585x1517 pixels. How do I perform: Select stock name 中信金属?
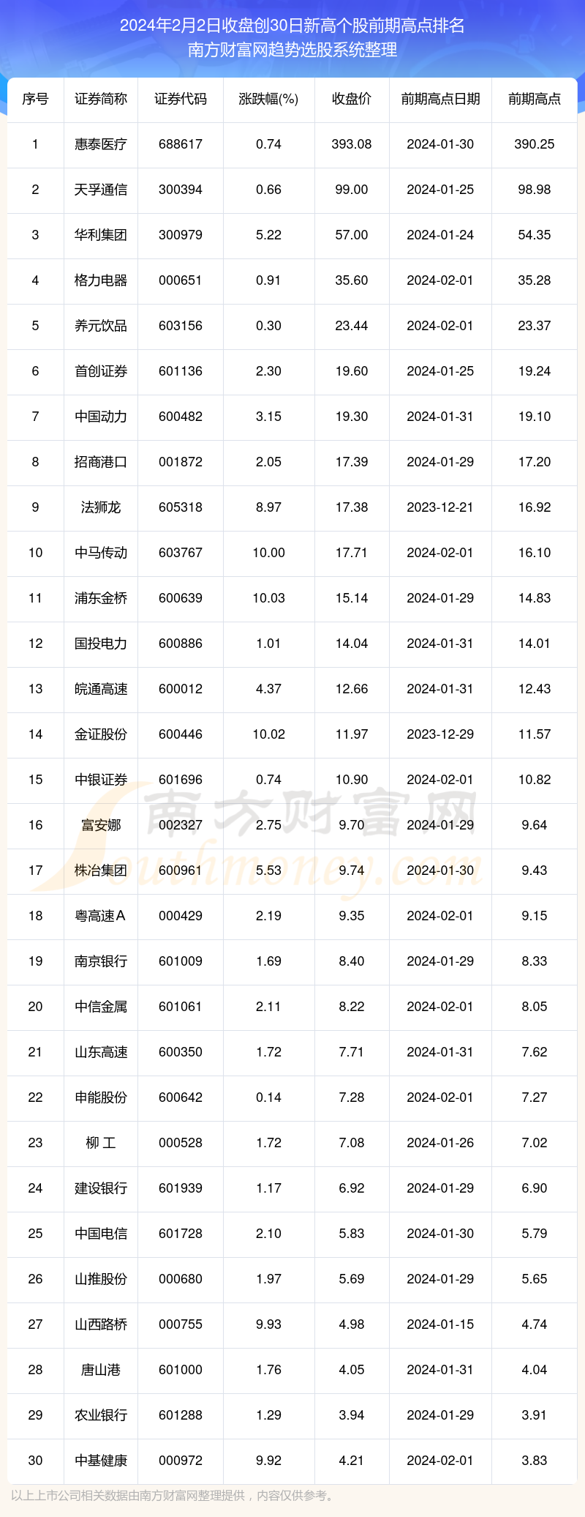coord(101,1007)
